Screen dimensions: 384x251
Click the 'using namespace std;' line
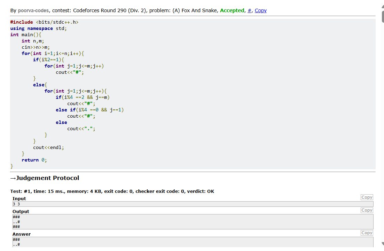tap(38, 29)
